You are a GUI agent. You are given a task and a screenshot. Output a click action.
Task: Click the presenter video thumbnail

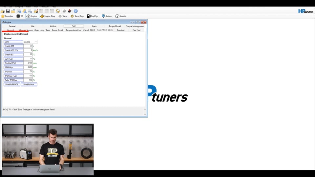point(48,149)
